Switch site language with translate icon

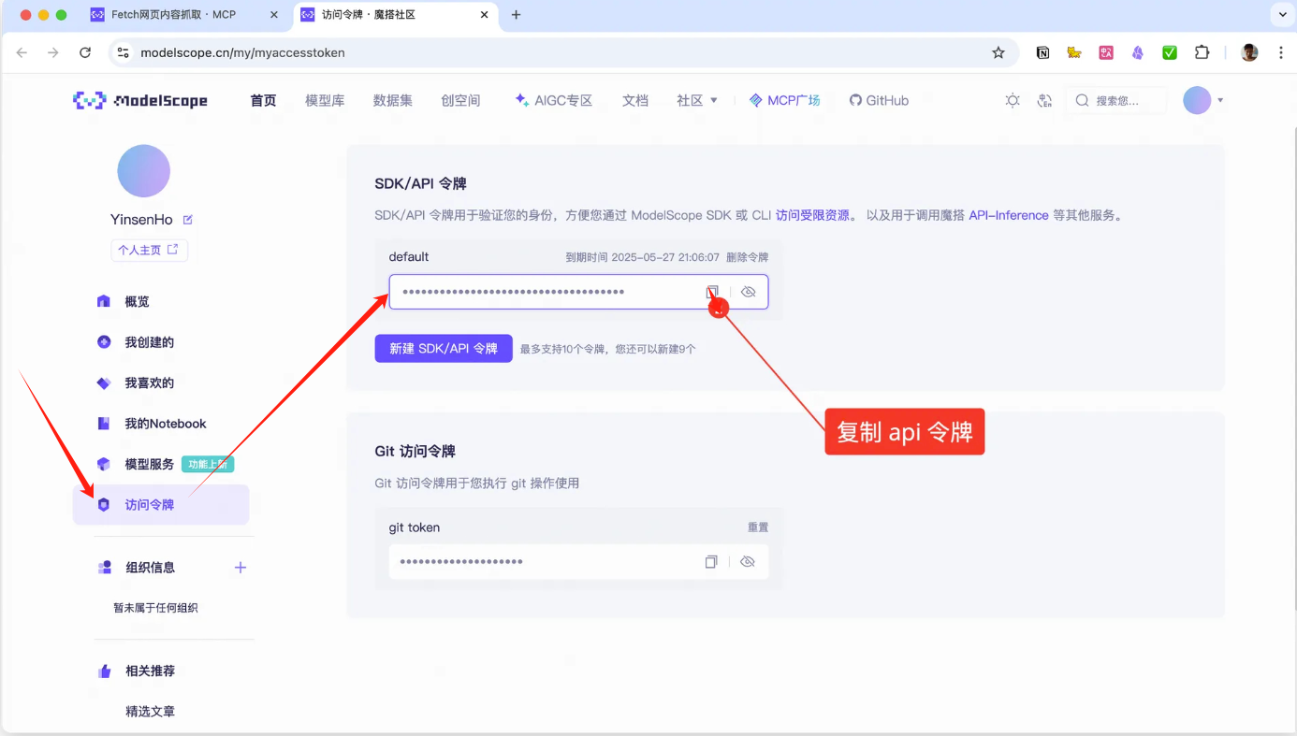(x=1044, y=100)
